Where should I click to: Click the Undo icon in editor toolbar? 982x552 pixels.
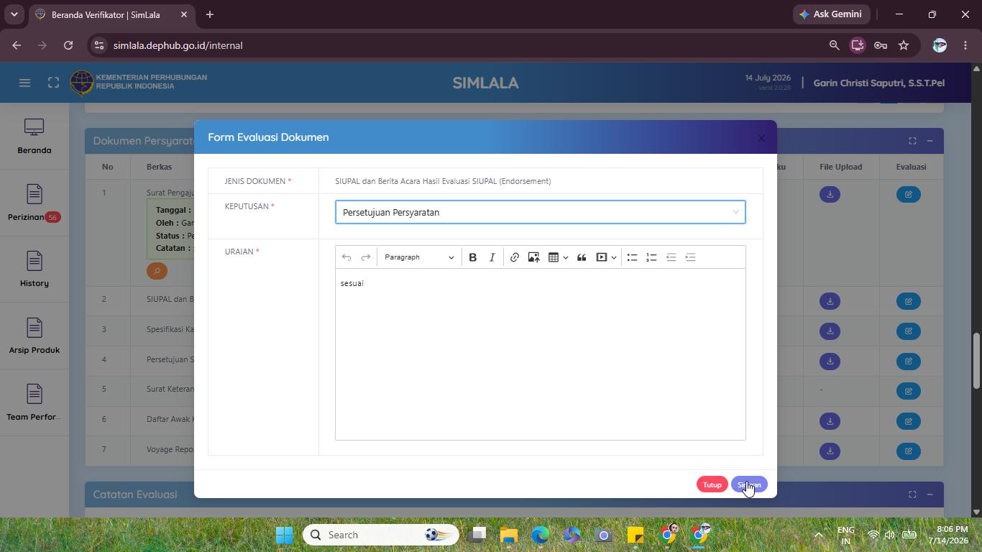[347, 257]
